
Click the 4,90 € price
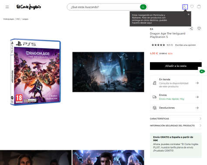(x=154, y=53)
